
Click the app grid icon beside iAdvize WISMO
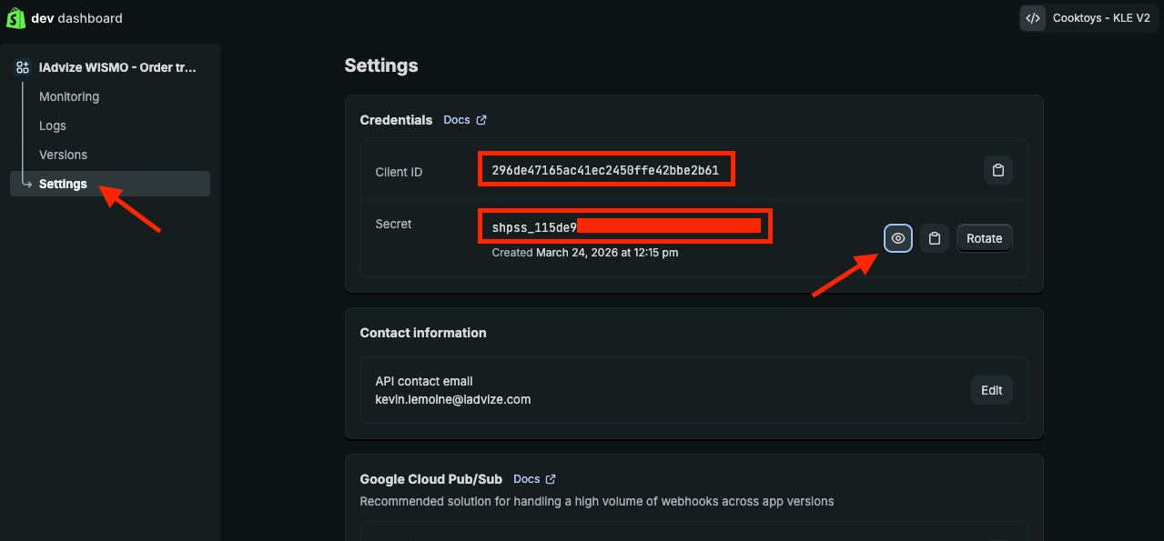[x=23, y=67]
